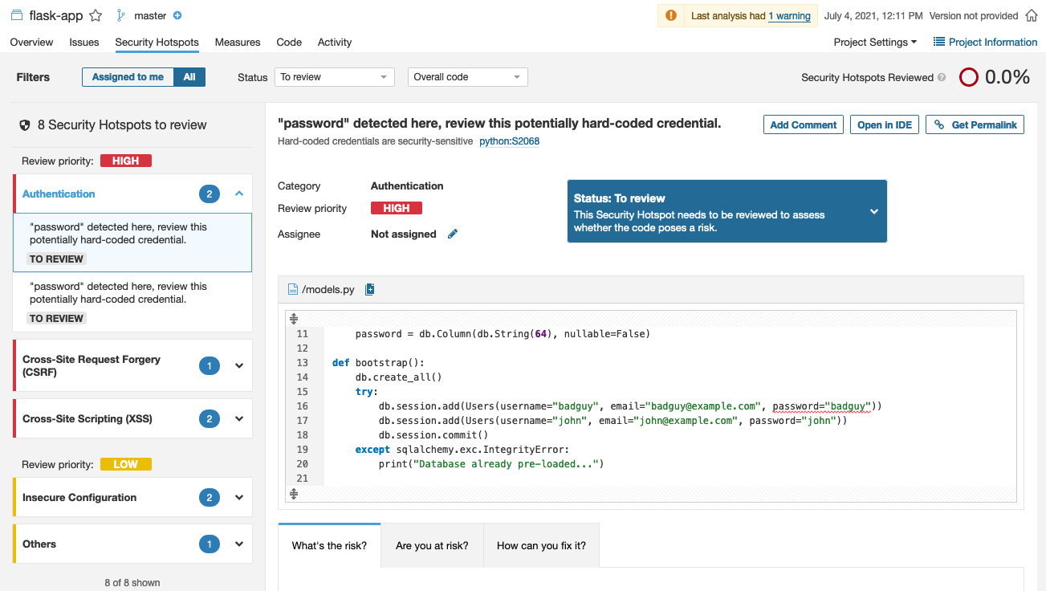Image resolution: width=1046 pixels, height=591 pixels.
Task: Open the project homepage house icon
Action: pyautogui.click(x=1032, y=15)
